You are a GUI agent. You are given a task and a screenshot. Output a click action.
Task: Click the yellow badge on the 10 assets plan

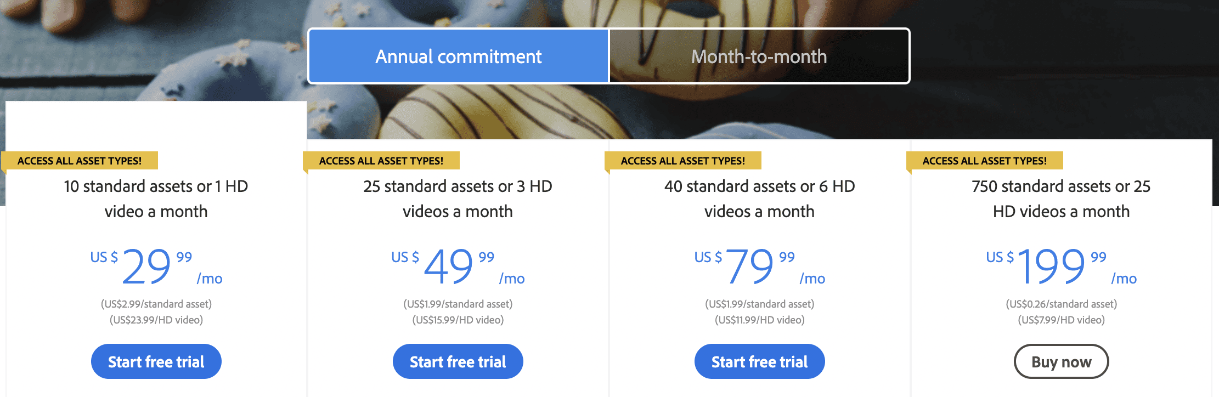80,161
